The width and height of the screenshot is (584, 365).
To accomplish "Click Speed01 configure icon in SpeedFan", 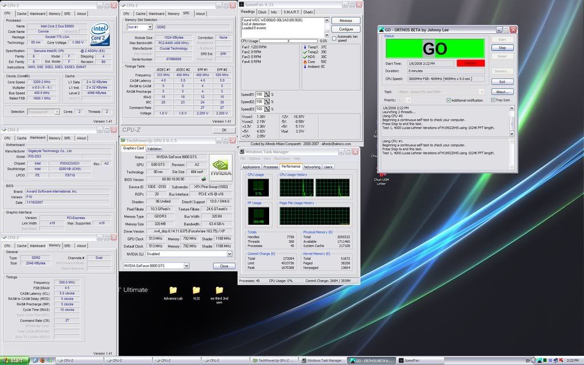I will 267,94.
